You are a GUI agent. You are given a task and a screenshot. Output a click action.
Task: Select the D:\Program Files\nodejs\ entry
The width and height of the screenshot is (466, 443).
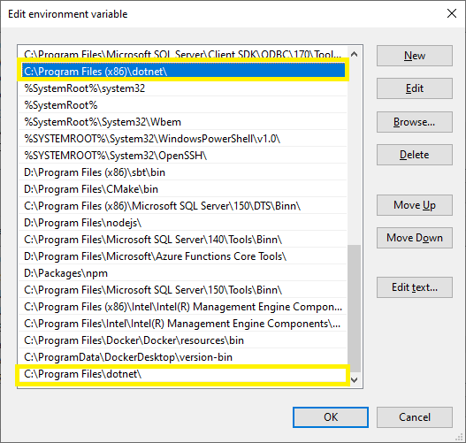183,223
